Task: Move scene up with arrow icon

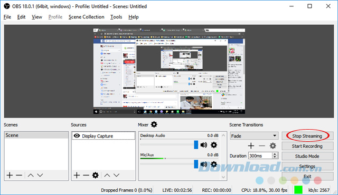Action: pos(31,175)
